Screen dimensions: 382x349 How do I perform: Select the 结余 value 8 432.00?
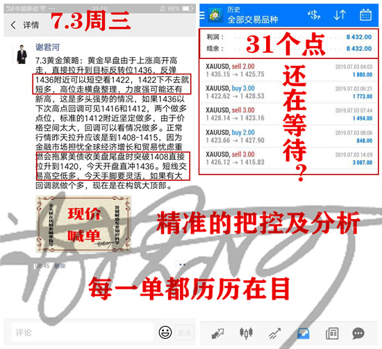359,49
